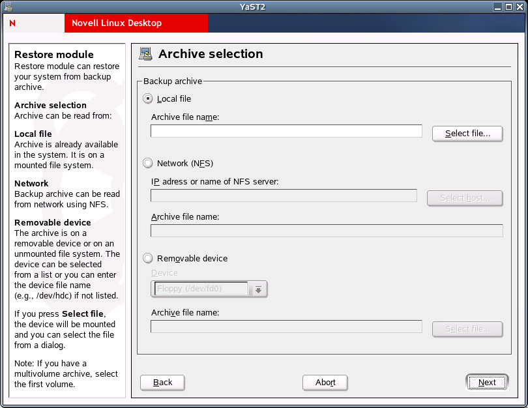Click the NFS archive file name field
Viewport: 528px width, 408px height.
pyautogui.click(x=327, y=231)
